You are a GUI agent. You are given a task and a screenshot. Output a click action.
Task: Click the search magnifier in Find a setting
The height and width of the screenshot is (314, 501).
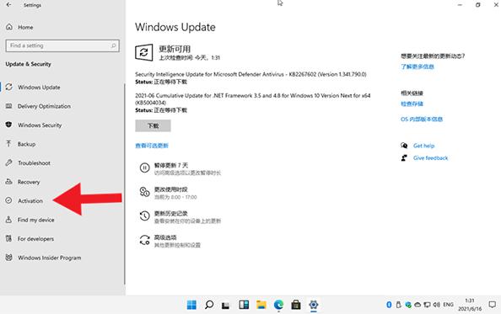[113, 45]
